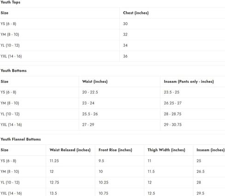Click the Youth Flannel Bottoms heading
225x196 pixels.
point(21,139)
